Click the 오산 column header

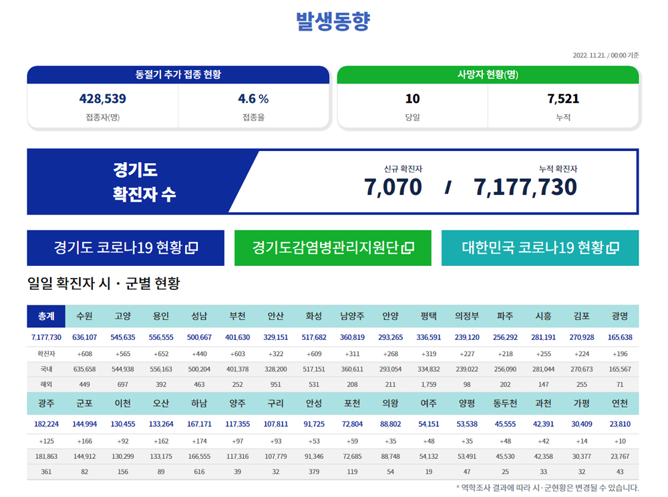click(x=161, y=403)
